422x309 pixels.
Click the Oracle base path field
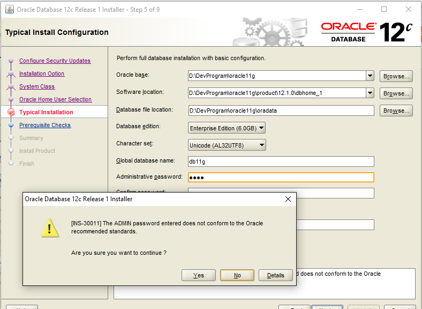tap(277, 76)
